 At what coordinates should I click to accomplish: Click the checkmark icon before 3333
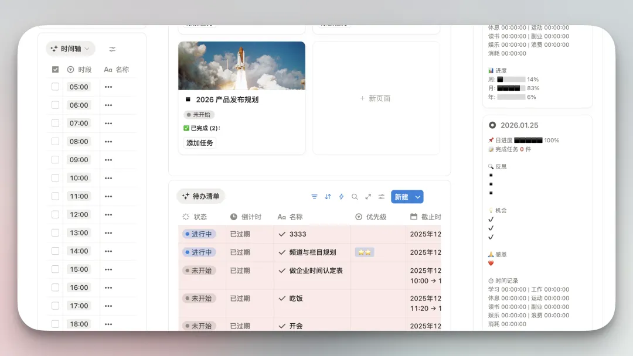coord(282,234)
